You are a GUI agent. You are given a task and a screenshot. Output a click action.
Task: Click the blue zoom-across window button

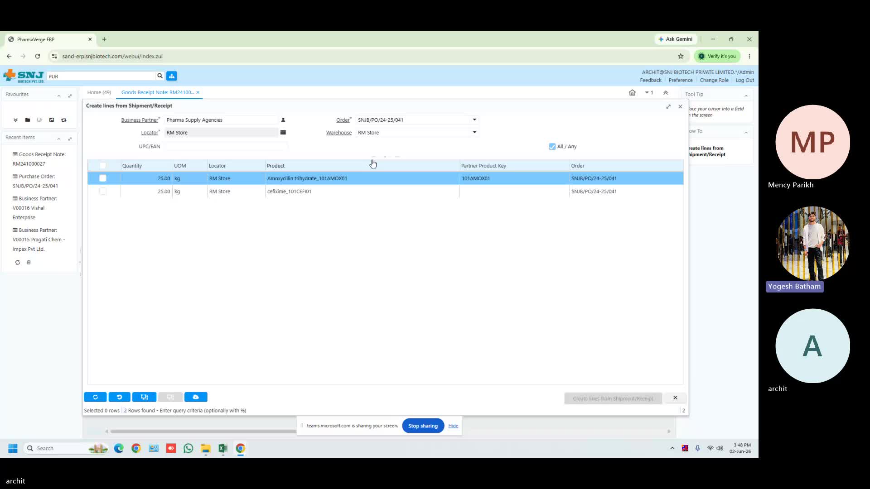point(145,397)
